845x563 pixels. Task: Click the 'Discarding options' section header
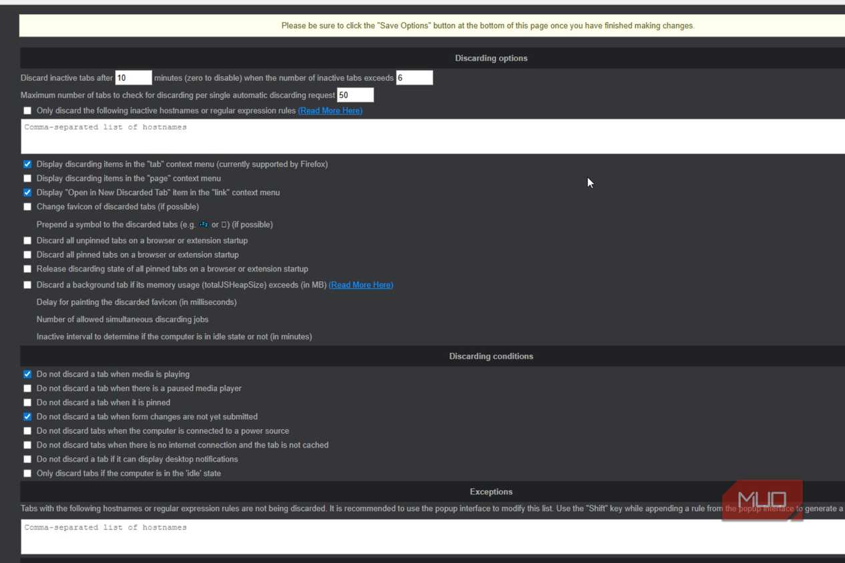point(491,58)
